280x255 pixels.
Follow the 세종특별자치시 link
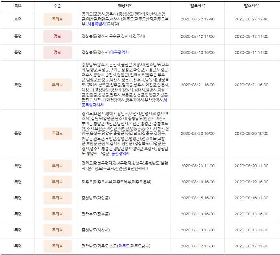124,102
